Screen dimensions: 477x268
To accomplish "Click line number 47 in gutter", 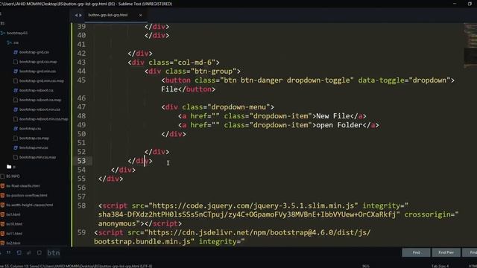I will [81, 106].
